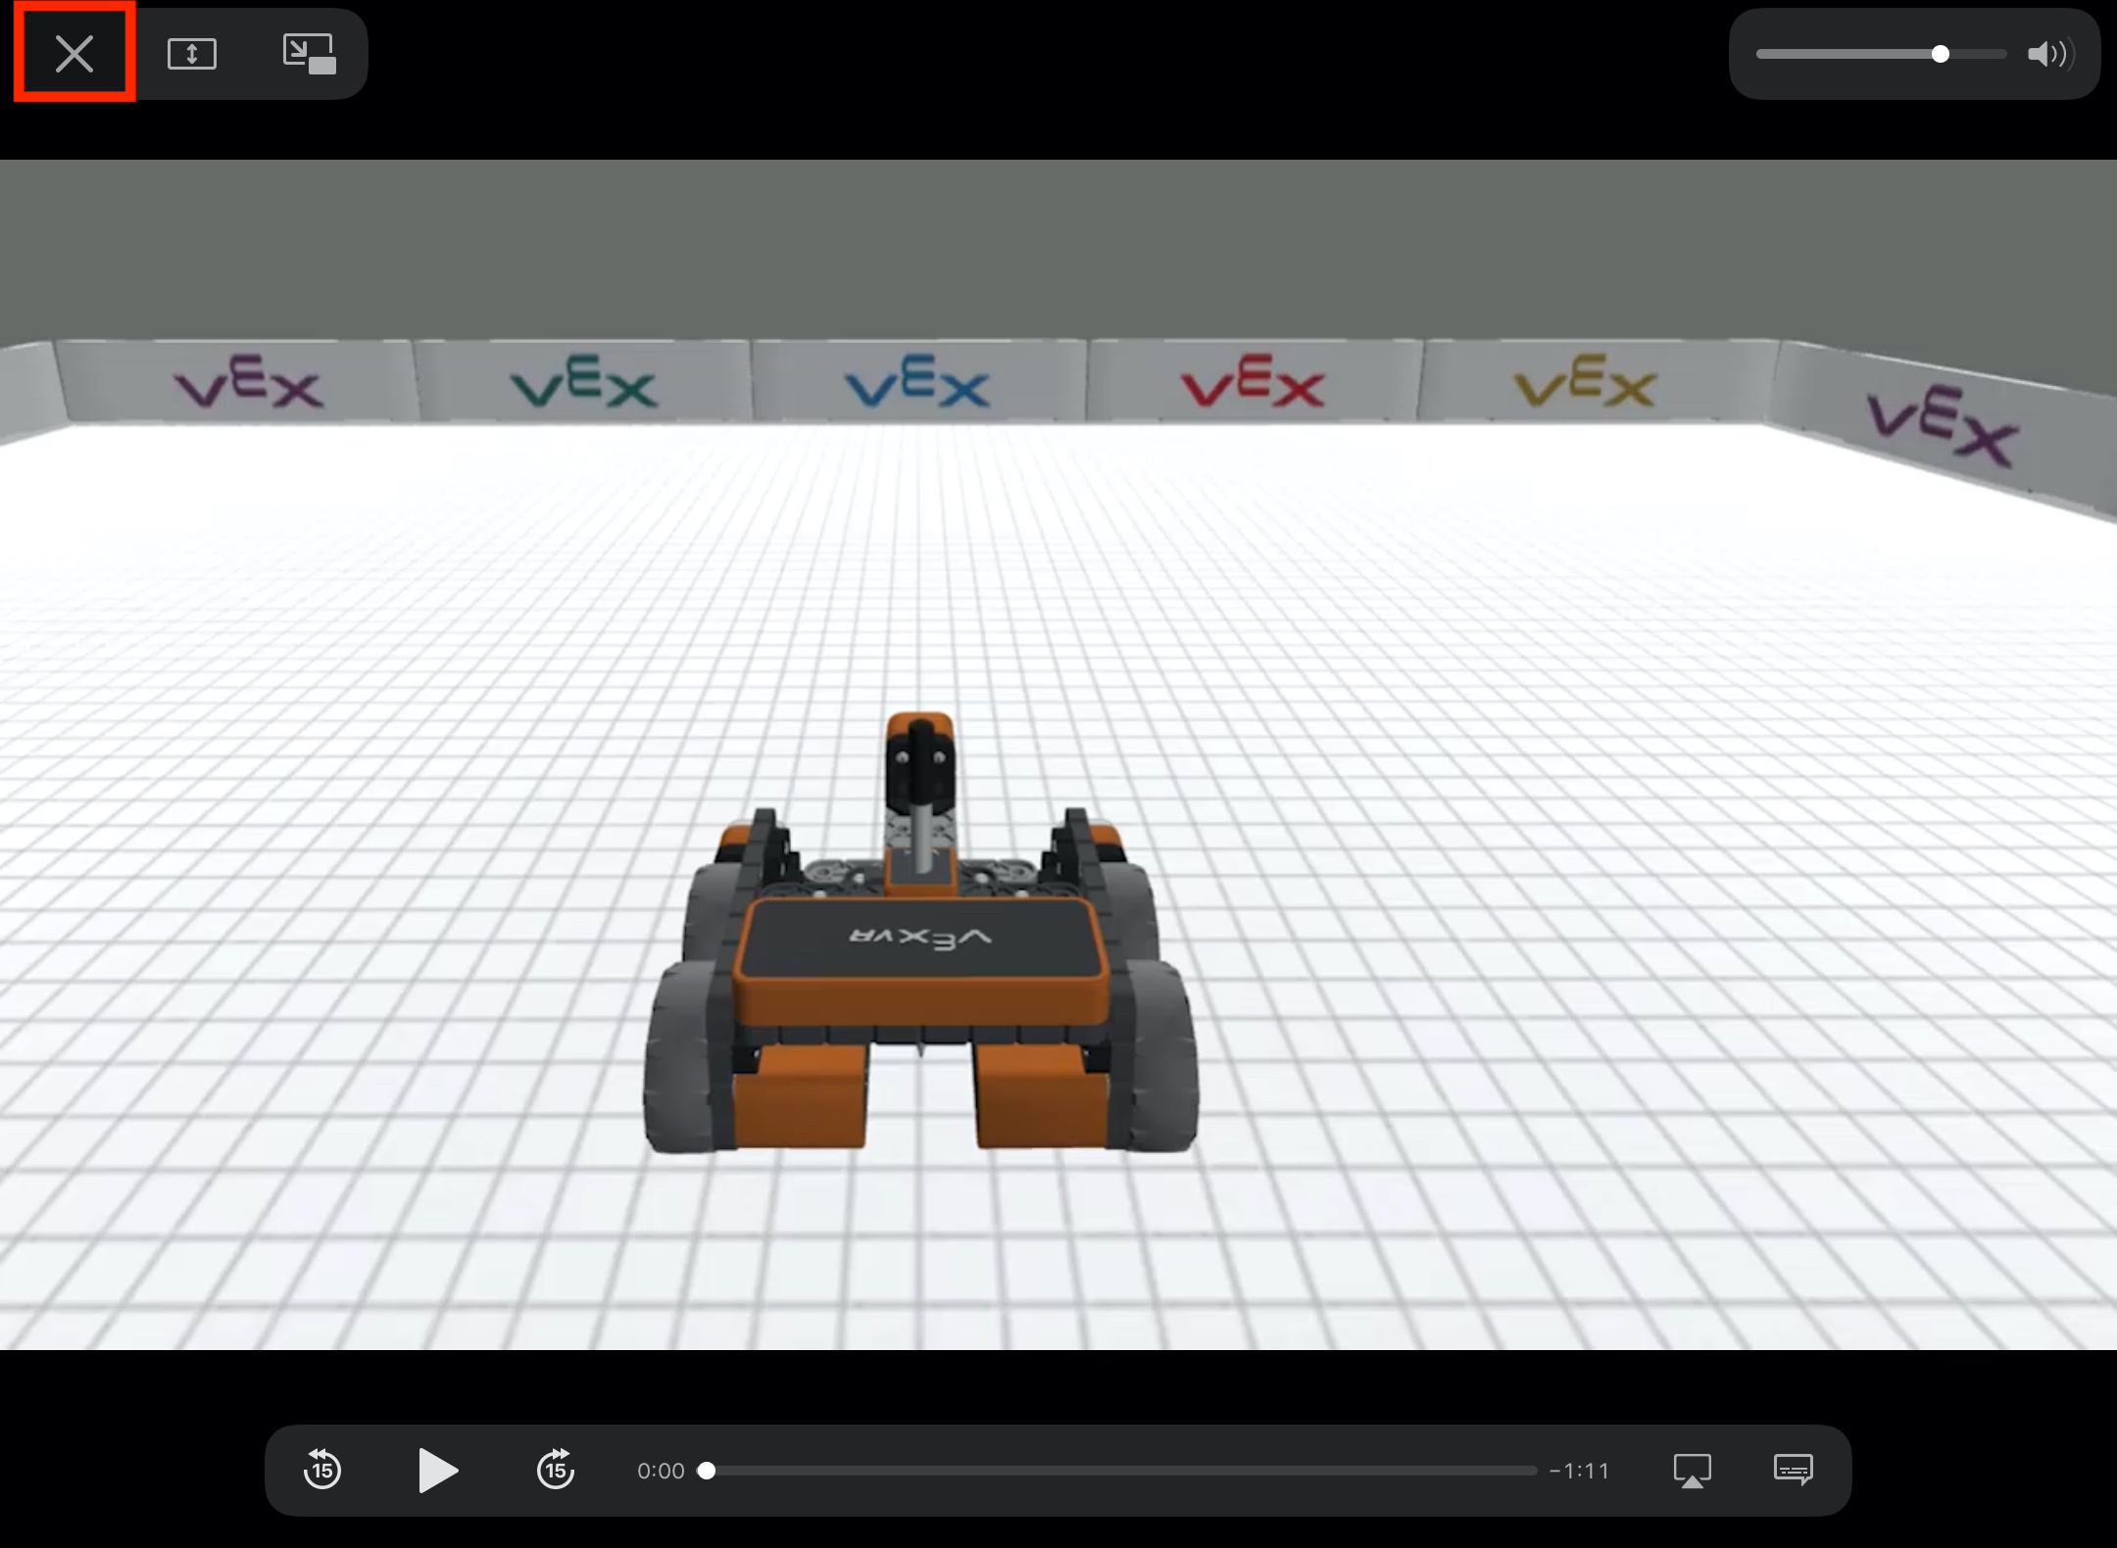Toggle fullscreen aspect view of the video
This screenshot has width=2117, height=1548.
[x=192, y=53]
